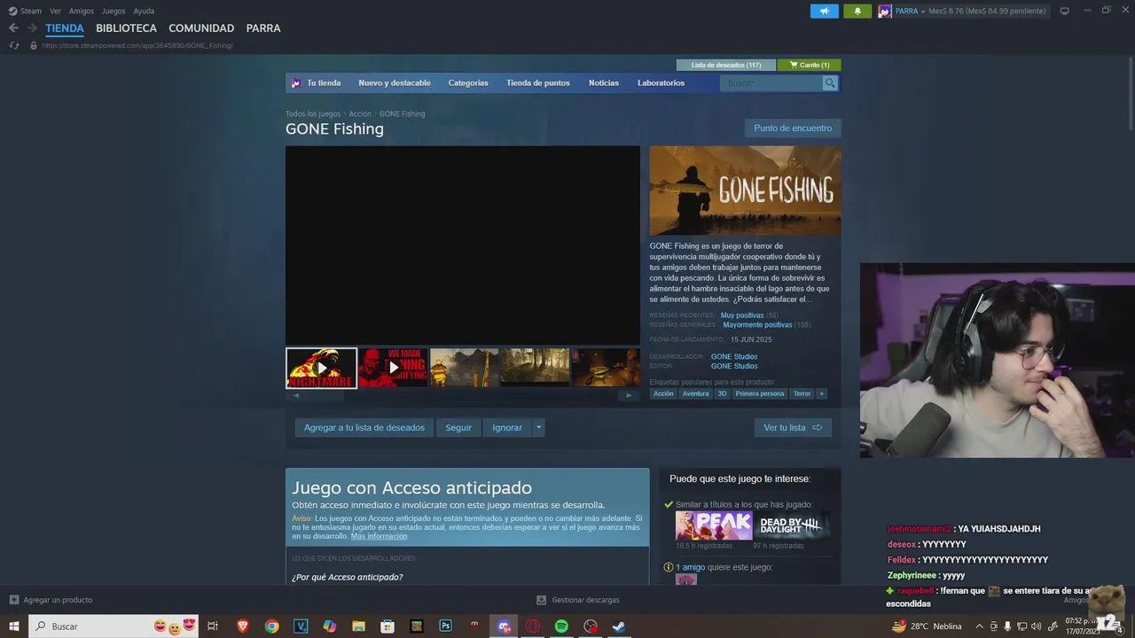Open the PARRA profile tab
This screenshot has height=638, width=1135.
263,28
